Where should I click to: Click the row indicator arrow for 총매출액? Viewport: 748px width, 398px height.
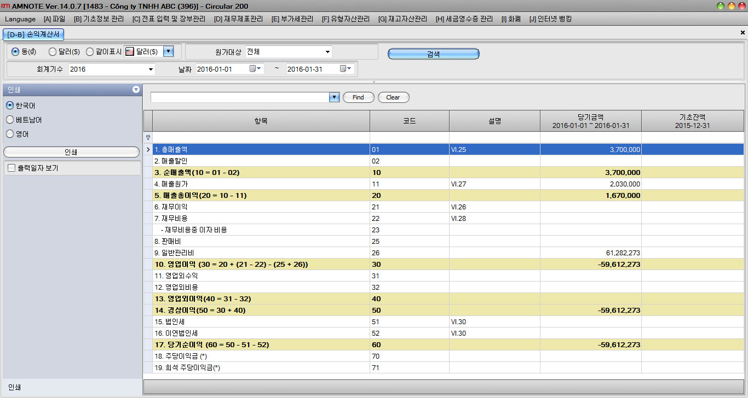point(148,149)
